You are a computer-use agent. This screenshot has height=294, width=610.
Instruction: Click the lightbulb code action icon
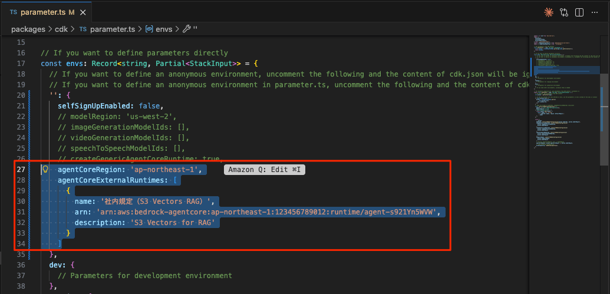click(45, 170)
